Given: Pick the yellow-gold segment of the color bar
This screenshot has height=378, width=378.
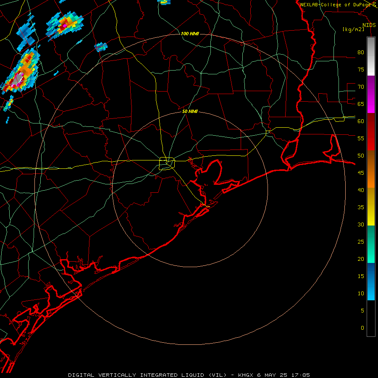Looking at the screenshot, I should pos(371,207).
